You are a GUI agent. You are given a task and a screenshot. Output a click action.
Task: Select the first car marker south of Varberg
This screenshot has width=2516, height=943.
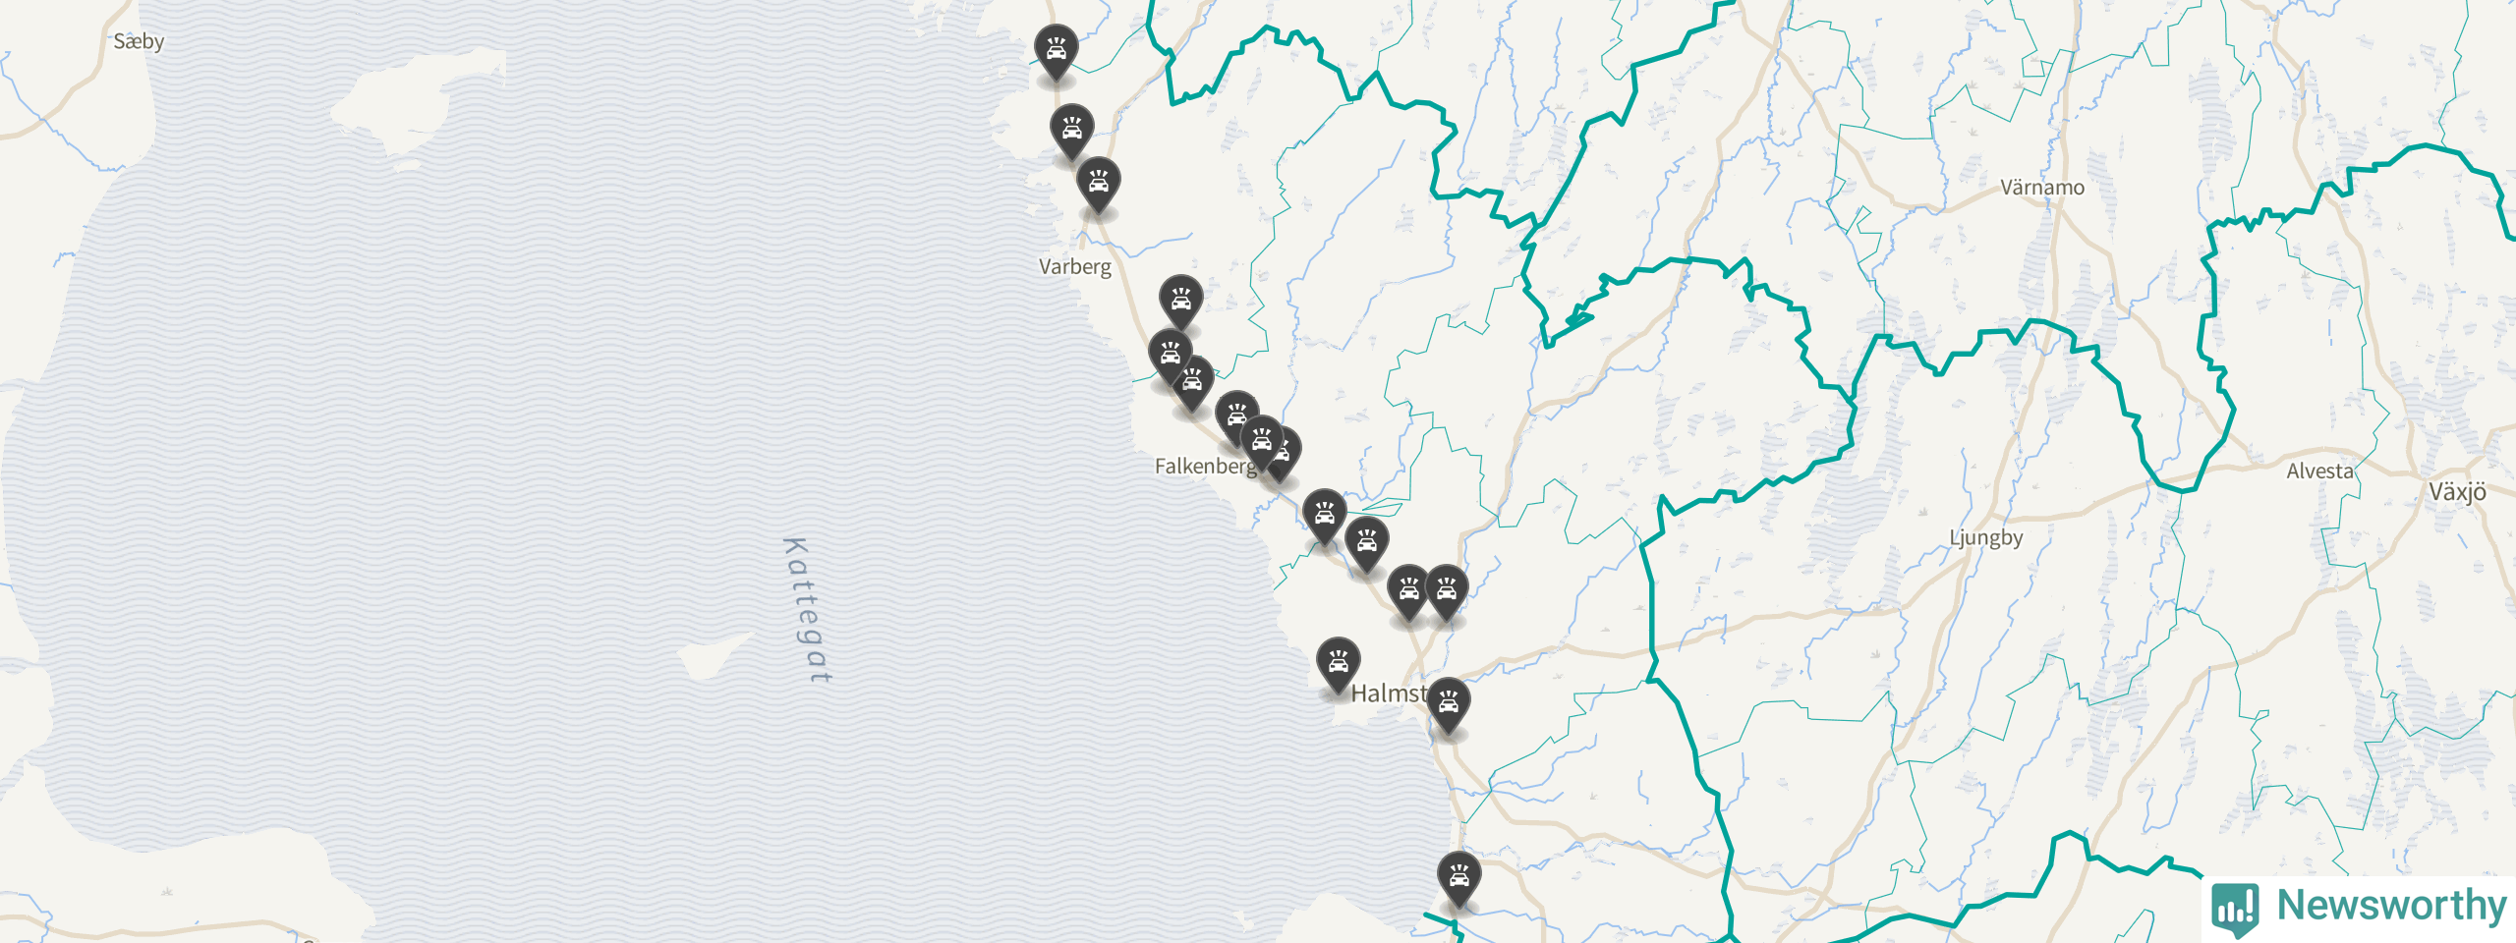(1180, 303)
